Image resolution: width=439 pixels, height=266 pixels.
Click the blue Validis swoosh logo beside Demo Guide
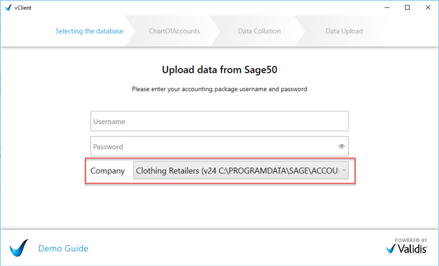[x=19, y=248]
